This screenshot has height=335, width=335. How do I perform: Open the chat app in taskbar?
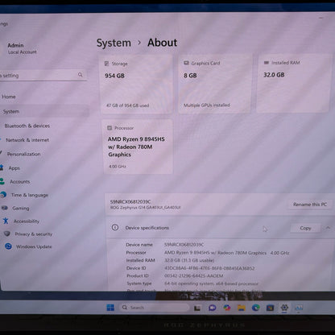(x=212, y=308)
